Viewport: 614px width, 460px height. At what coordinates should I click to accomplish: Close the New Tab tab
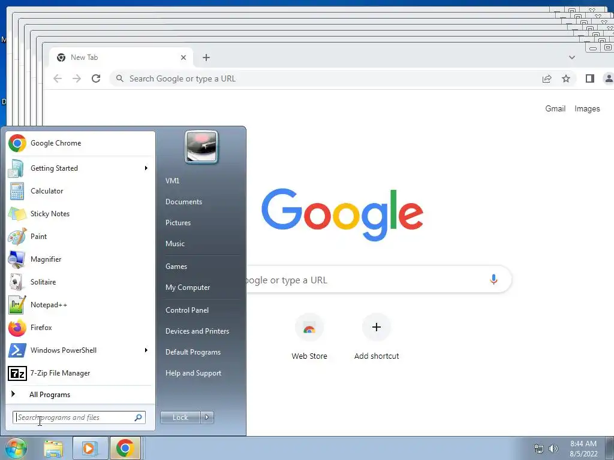point(183,57)
